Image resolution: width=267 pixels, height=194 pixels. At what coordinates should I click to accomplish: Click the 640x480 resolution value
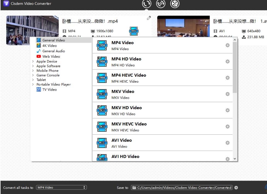254,31
